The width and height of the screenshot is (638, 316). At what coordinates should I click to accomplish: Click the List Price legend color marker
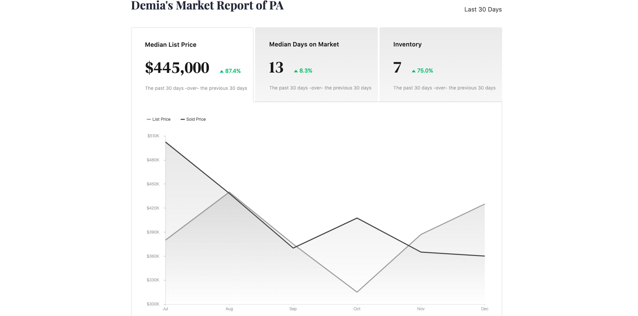point(148,119)
